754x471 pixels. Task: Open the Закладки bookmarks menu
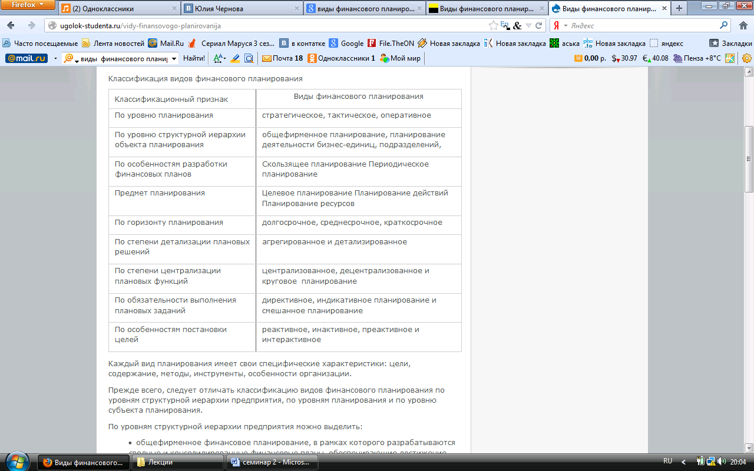(730, 43)
